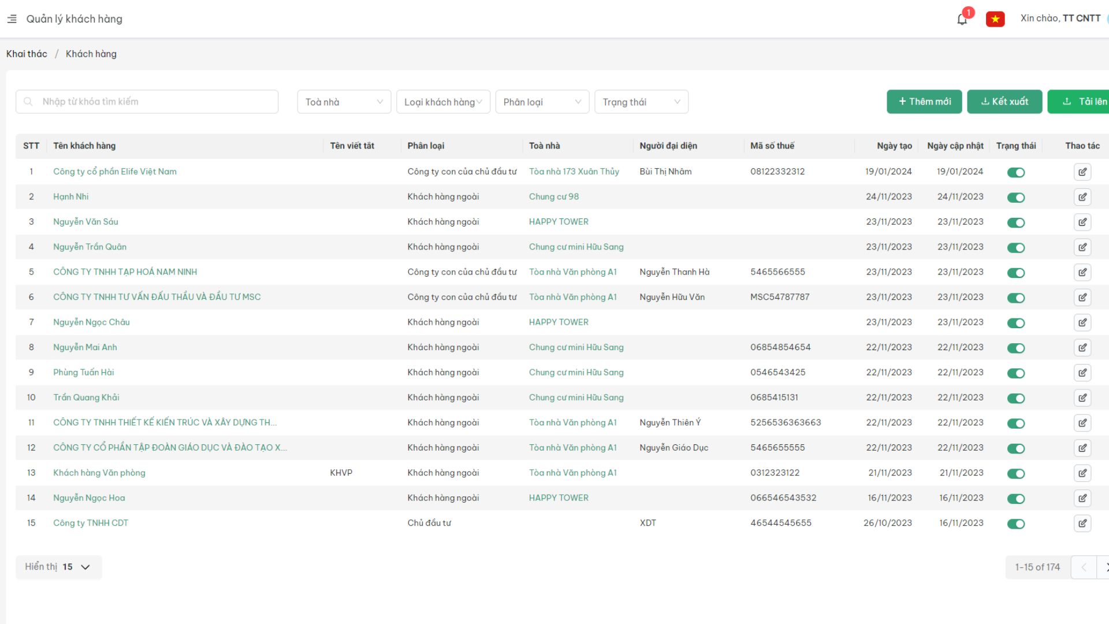The height and width of the screenshot is (624, 1109).
Task: Open edit for CÔNG TY TNHH TẠP HOÁ NAM NINH
Action: 1082,272
